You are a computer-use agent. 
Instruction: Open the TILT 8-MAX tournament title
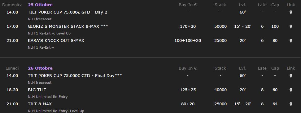(40, 104)
